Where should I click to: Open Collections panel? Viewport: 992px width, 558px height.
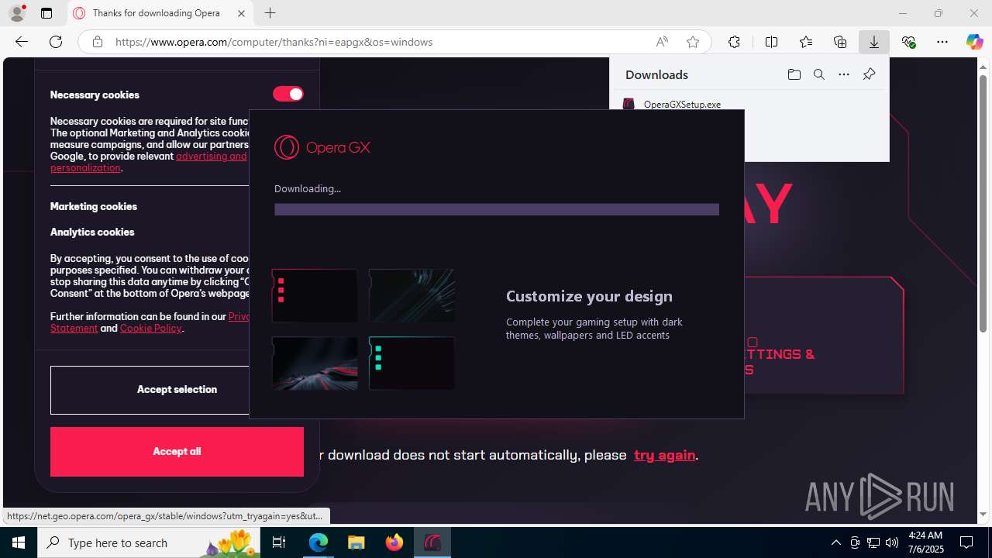click(840, 42)
